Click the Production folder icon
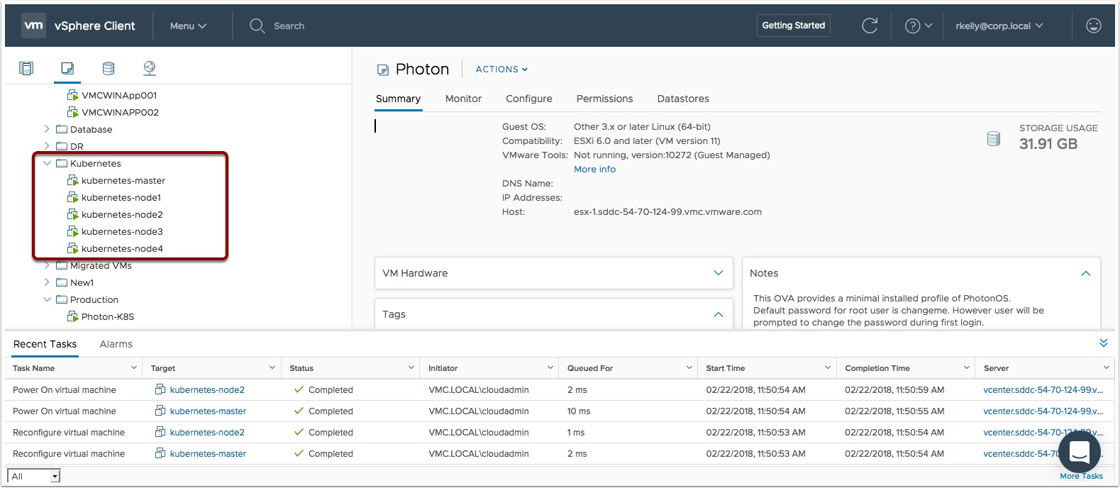This screenshot has height=488, width=1120. tap(62, 299)
